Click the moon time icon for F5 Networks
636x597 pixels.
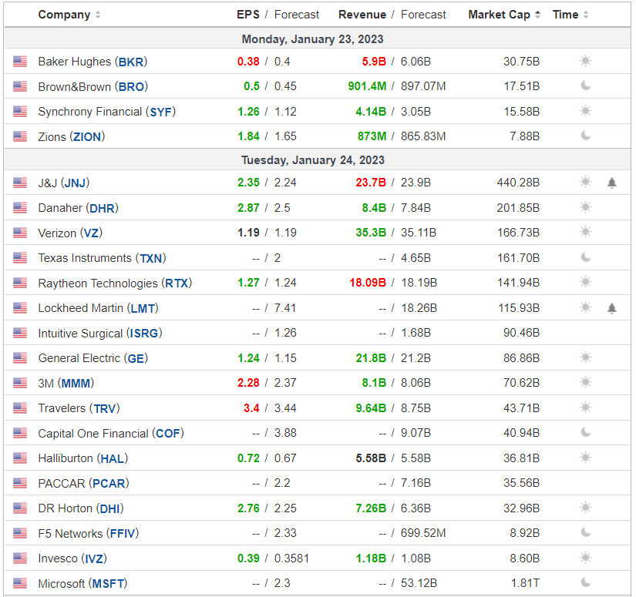coord(585,532)
